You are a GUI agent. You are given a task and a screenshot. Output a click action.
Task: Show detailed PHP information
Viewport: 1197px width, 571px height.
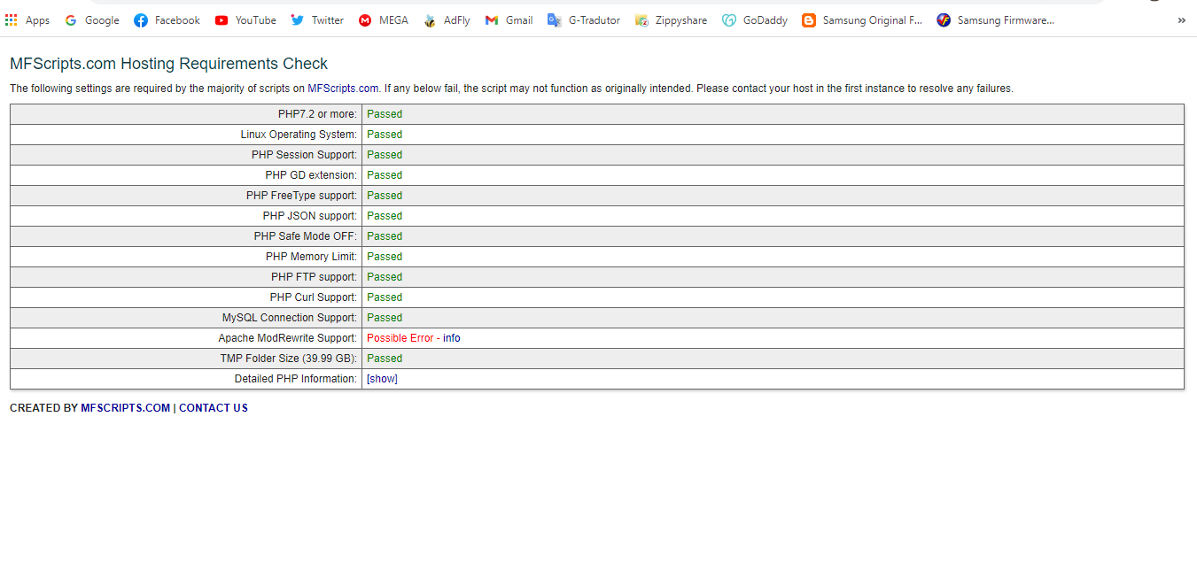coord(382,379)
